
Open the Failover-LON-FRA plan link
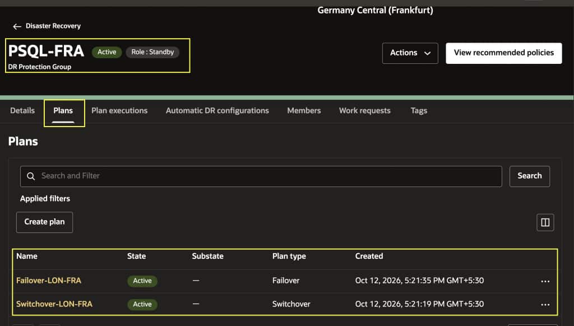pos(49,281)
